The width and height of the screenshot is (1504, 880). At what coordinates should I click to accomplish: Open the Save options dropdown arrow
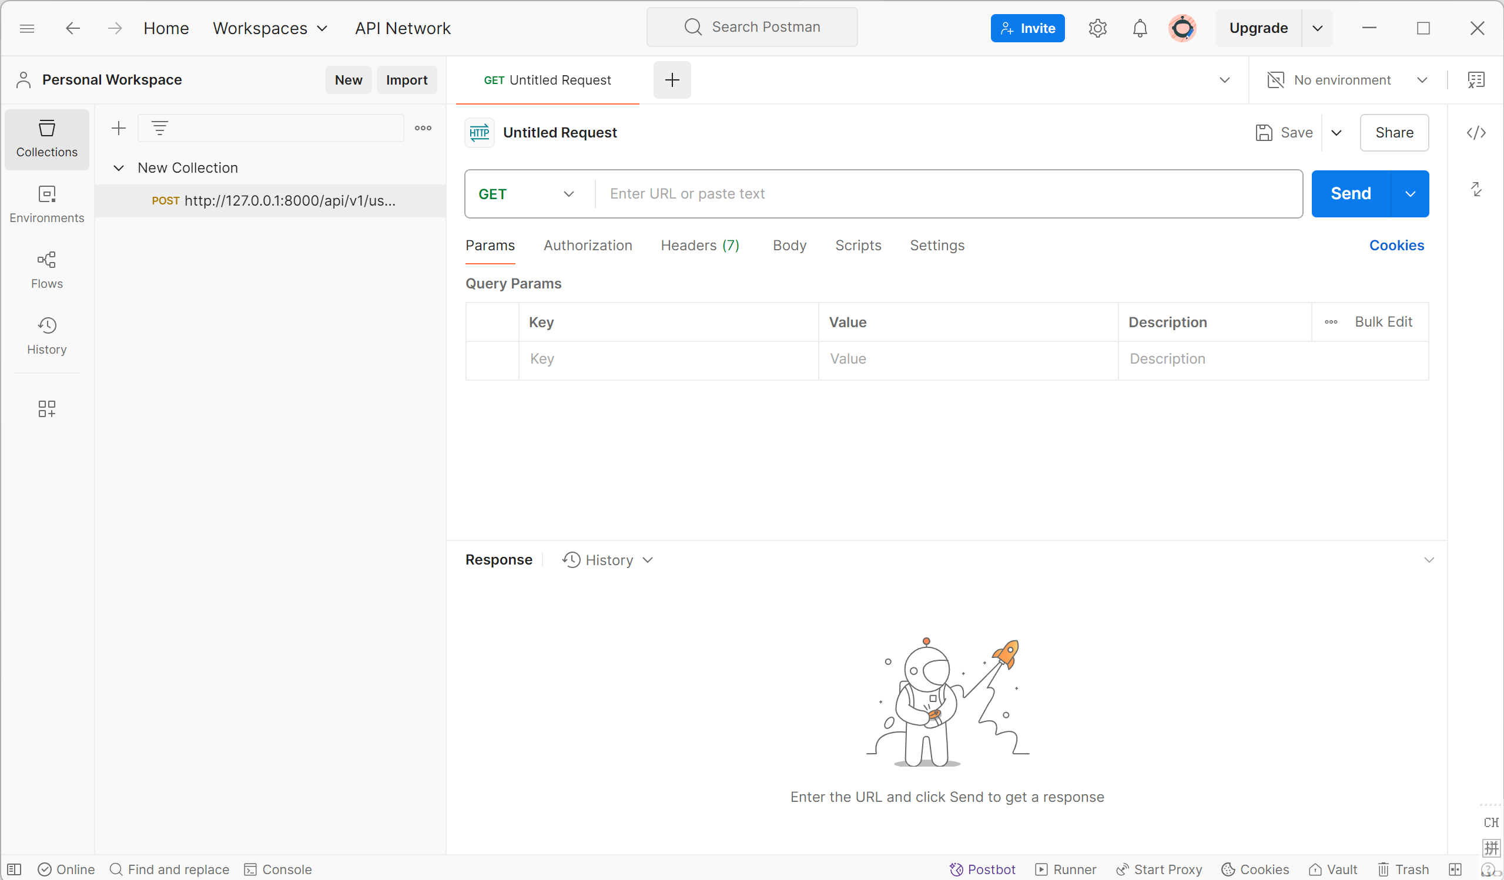click(x=1336, y=132)
